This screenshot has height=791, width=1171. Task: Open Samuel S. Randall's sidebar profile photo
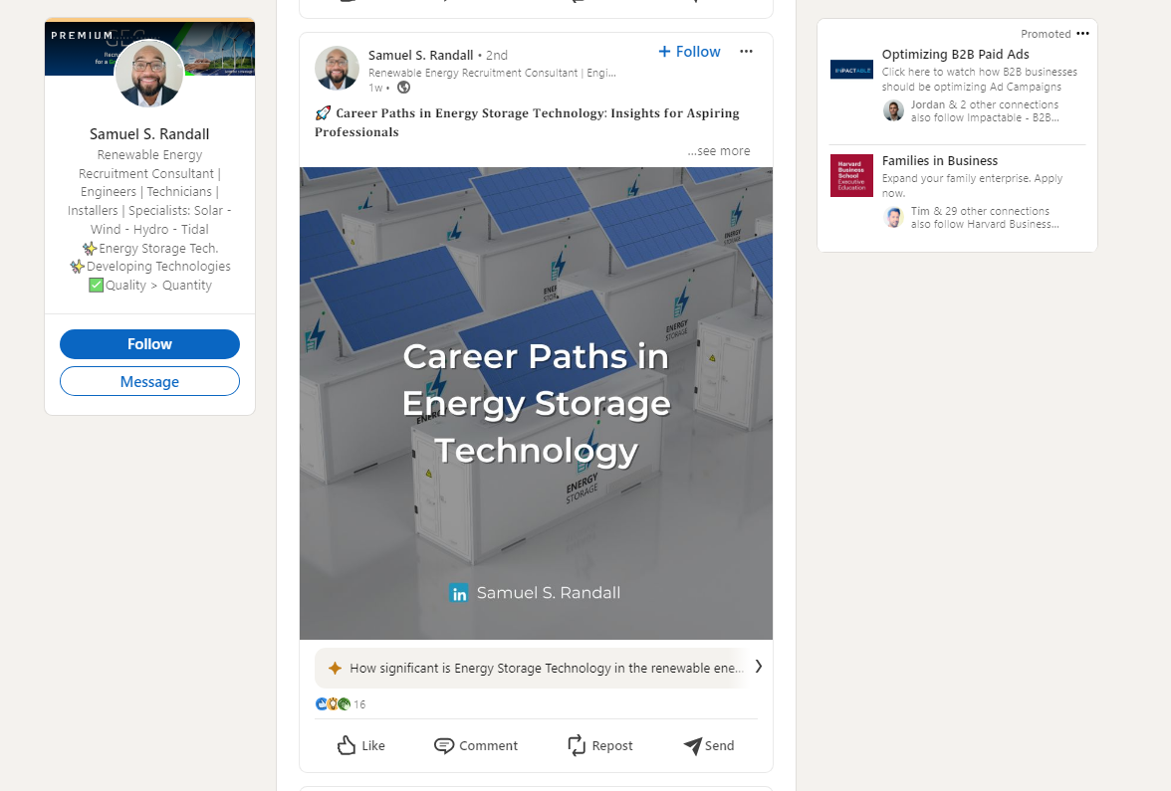(149, 74)
